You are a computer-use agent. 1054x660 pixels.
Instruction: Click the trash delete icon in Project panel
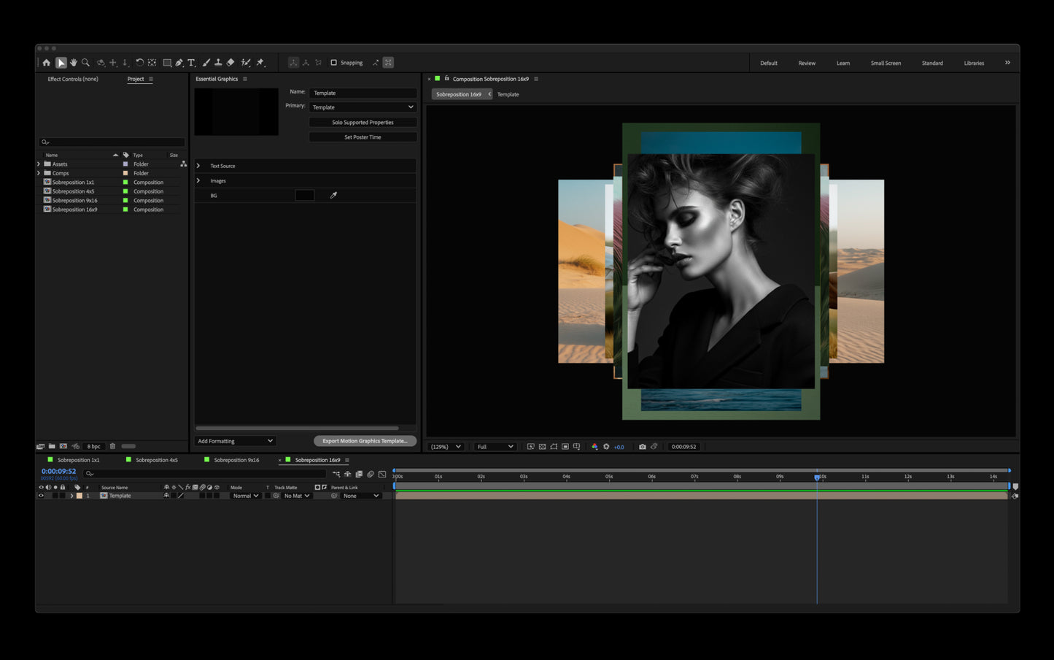click(x=112, y=446)
